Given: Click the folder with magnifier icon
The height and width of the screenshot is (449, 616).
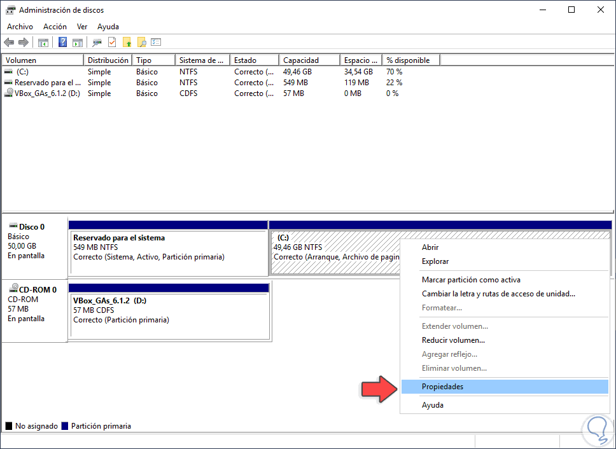Looking at the screenshot, I should click(141, 43).
